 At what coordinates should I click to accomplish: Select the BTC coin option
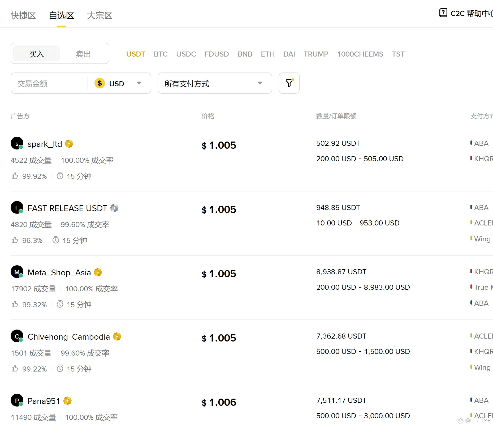[161, 54]
